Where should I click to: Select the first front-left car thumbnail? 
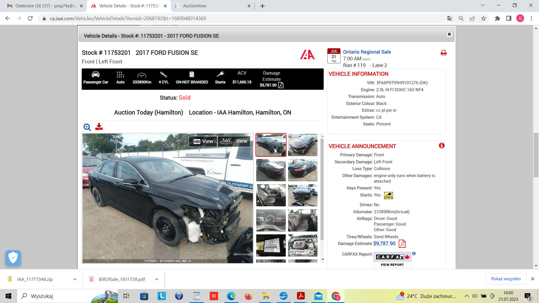(271, 145)
